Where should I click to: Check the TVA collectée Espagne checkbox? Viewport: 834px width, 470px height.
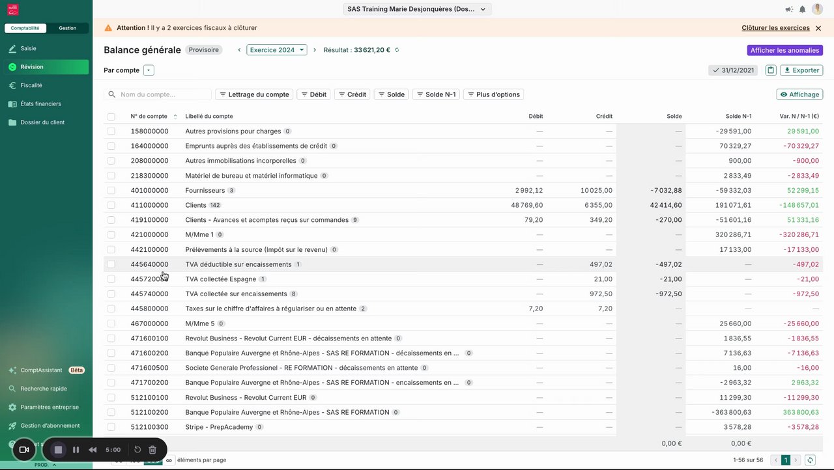point(111,279)
